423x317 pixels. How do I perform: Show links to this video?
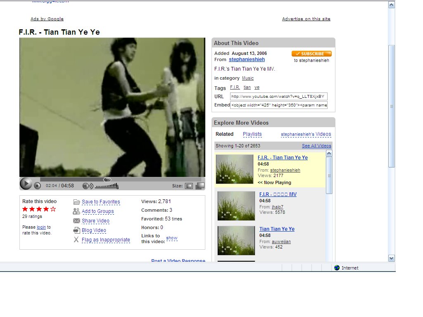(172, 238)
